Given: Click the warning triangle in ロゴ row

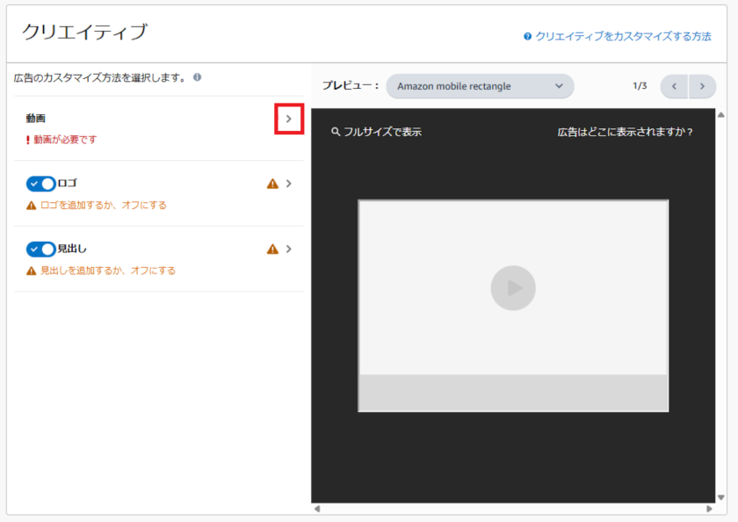Looking at the screenshot, I should (272, 184).
